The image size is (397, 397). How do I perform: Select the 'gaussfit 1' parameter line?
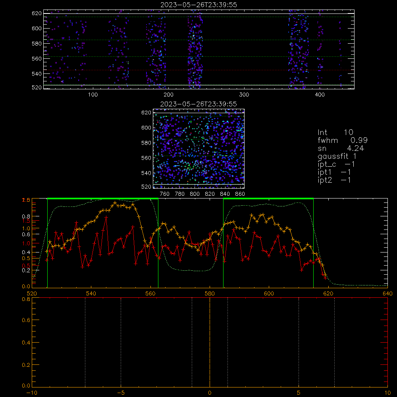tap(337, 156)
